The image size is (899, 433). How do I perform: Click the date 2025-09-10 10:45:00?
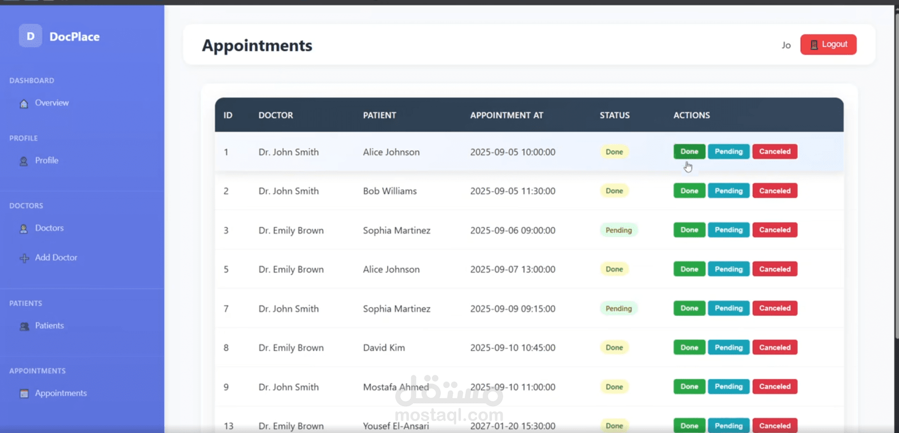[x=513, y=348]
